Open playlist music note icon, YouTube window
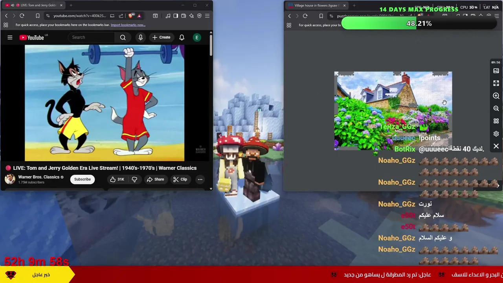 (168, 16)
